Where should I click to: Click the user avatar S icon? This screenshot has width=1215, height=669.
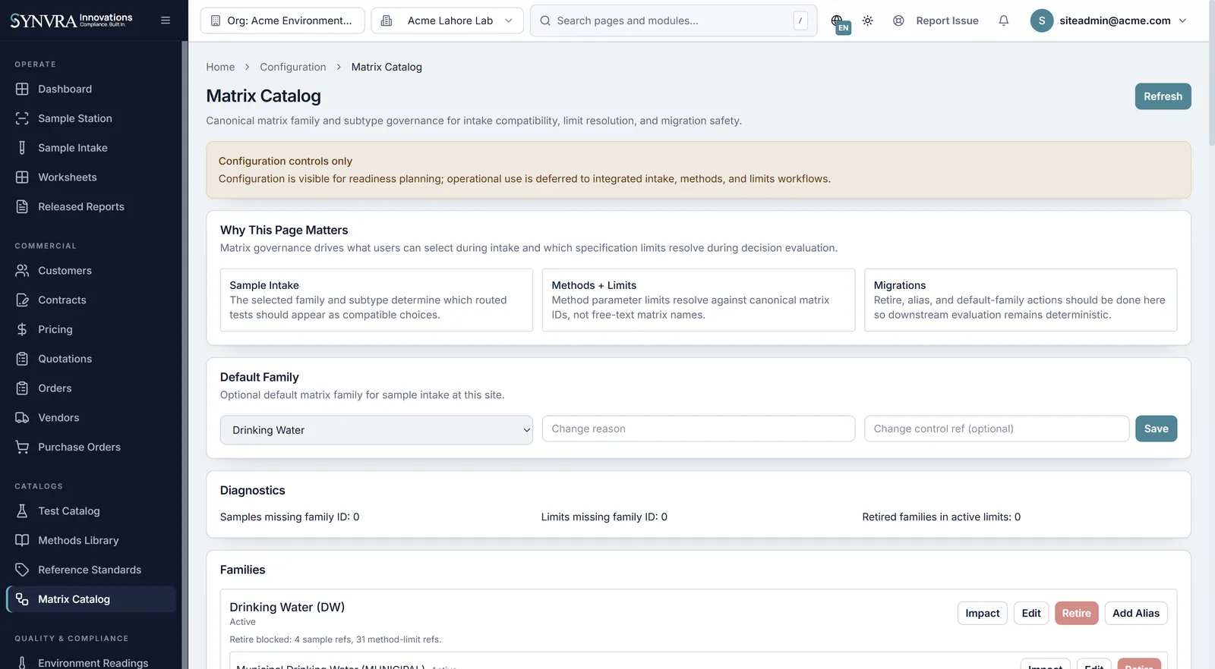pyautogui.click(x=1042, y=20)
